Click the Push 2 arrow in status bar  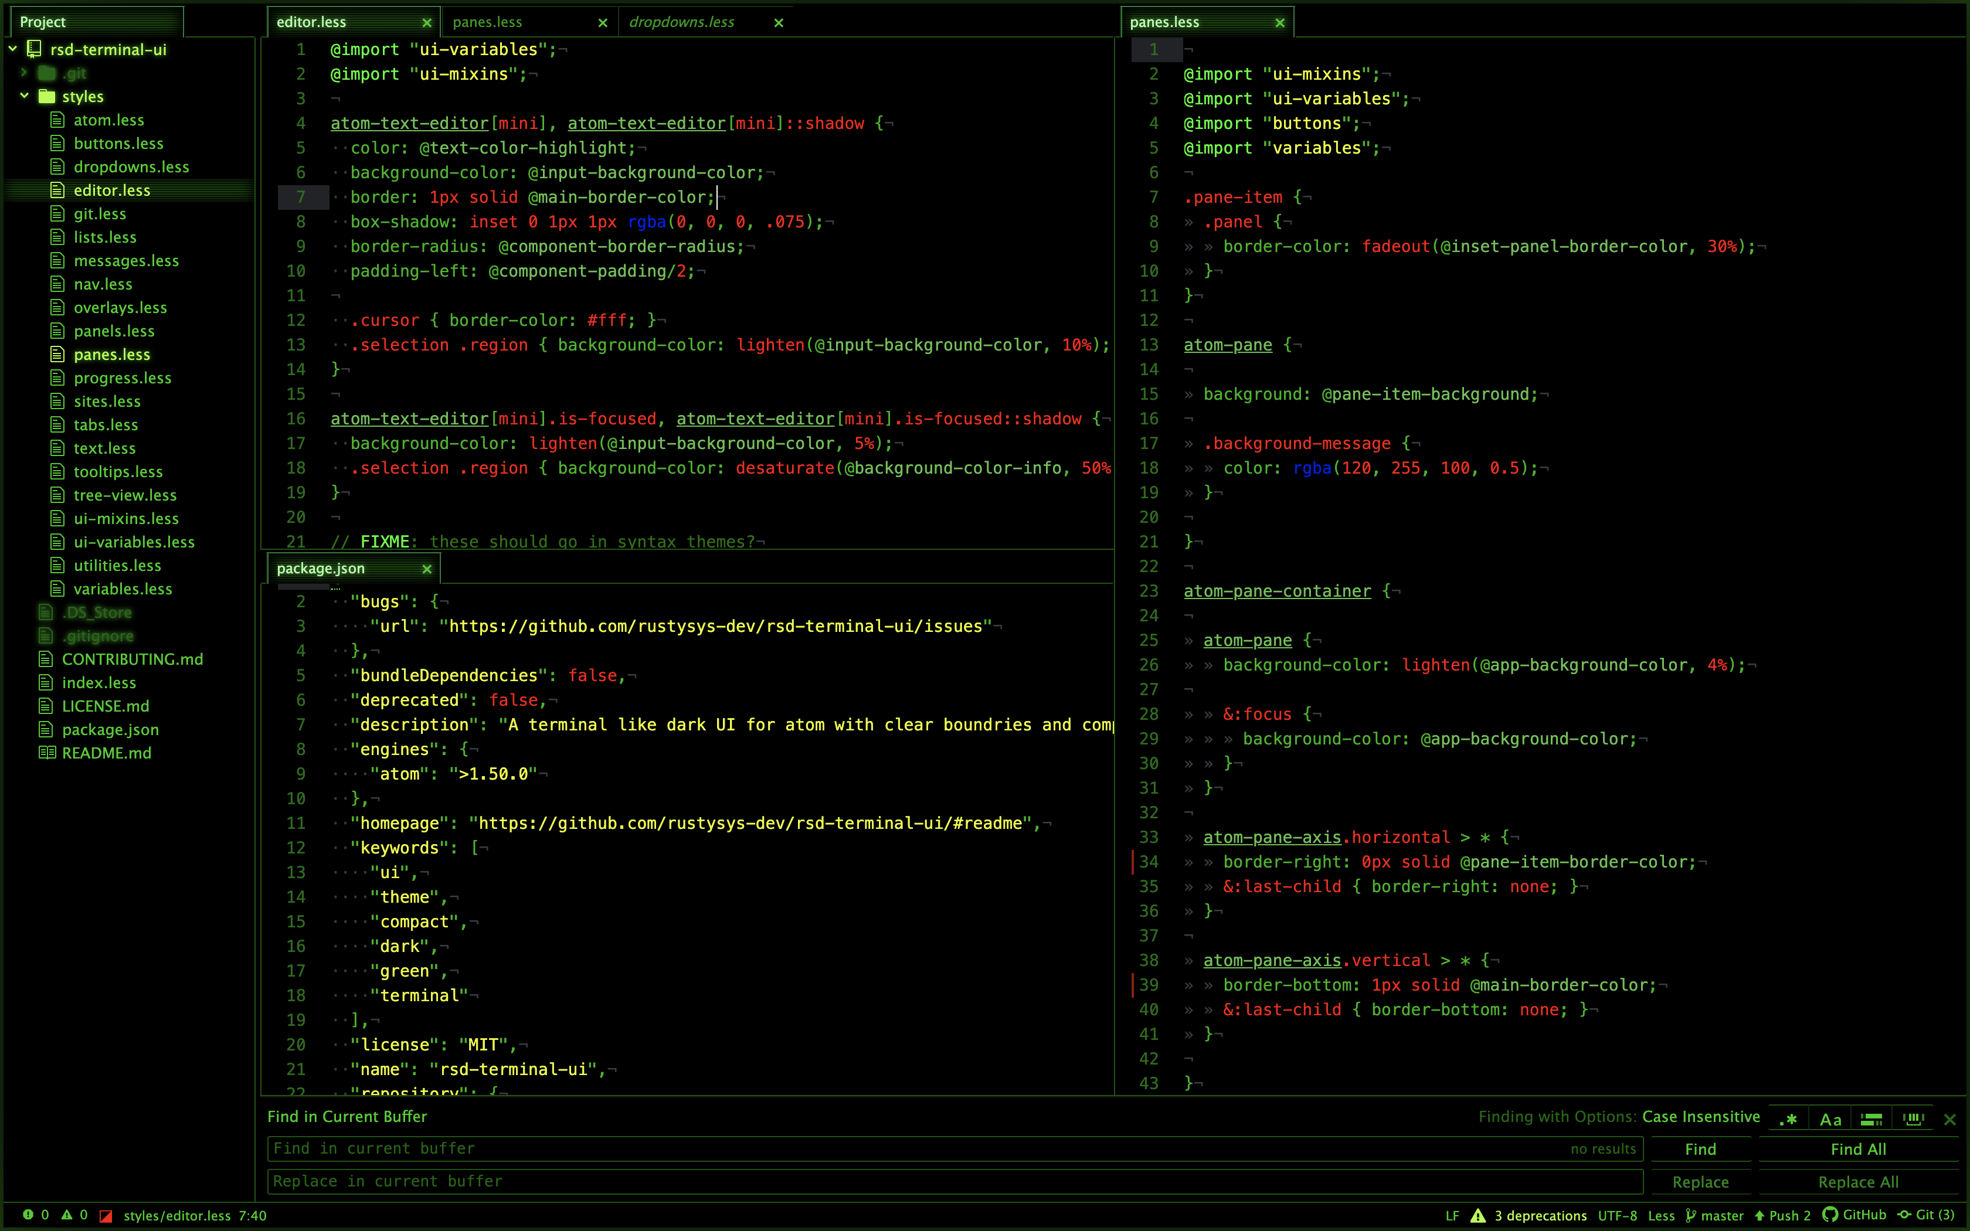click(1760, 1216)
